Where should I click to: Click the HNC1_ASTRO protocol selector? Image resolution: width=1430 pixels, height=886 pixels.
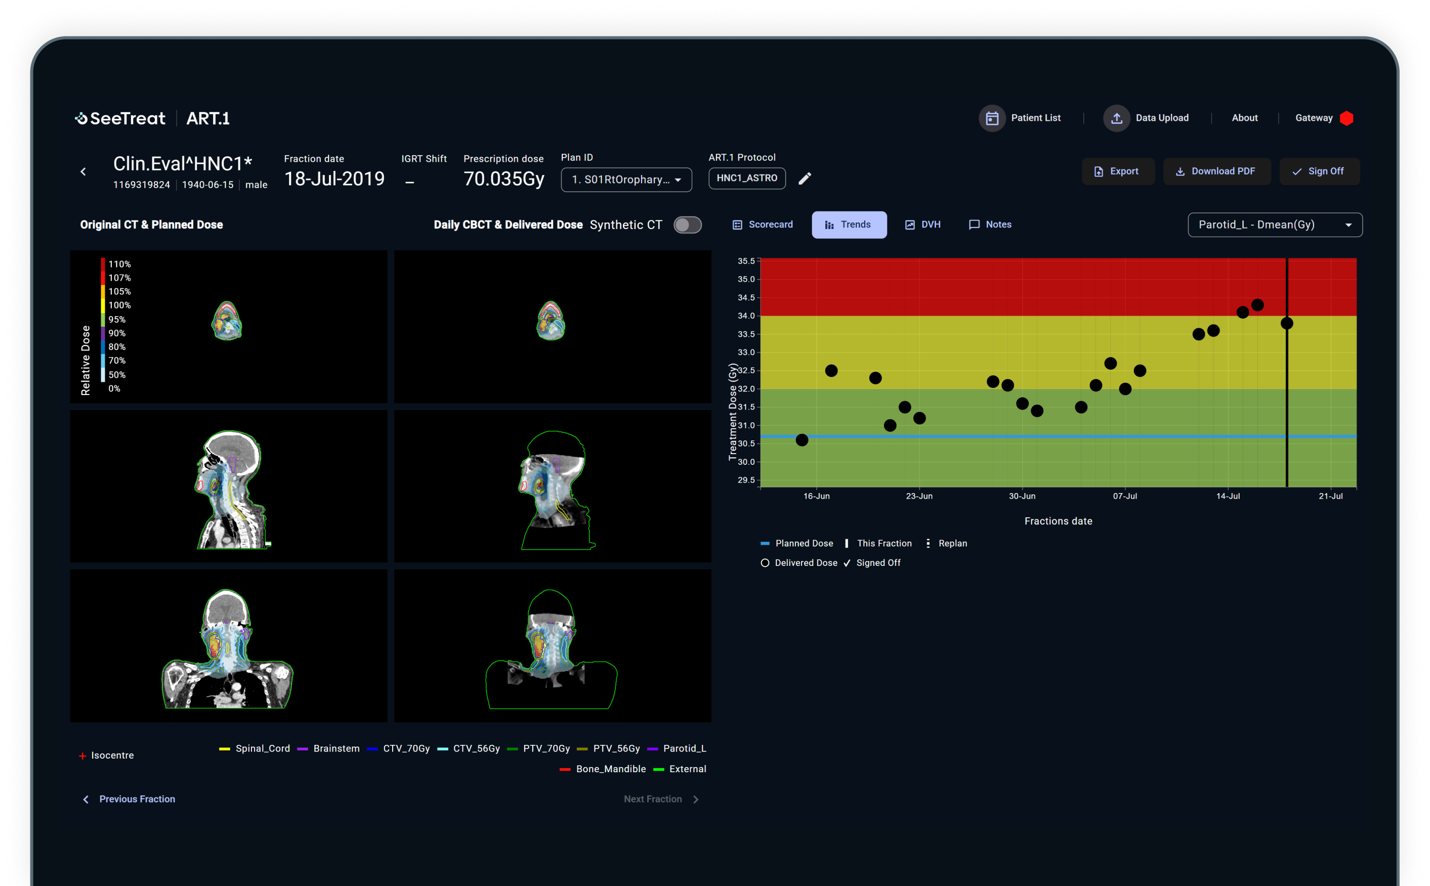746,178
